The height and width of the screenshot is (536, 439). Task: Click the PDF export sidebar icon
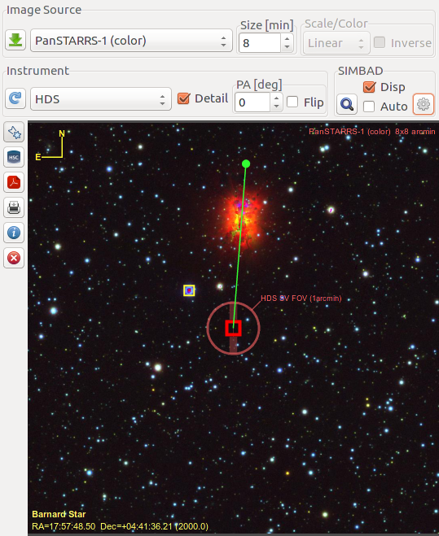coord(14,182)
